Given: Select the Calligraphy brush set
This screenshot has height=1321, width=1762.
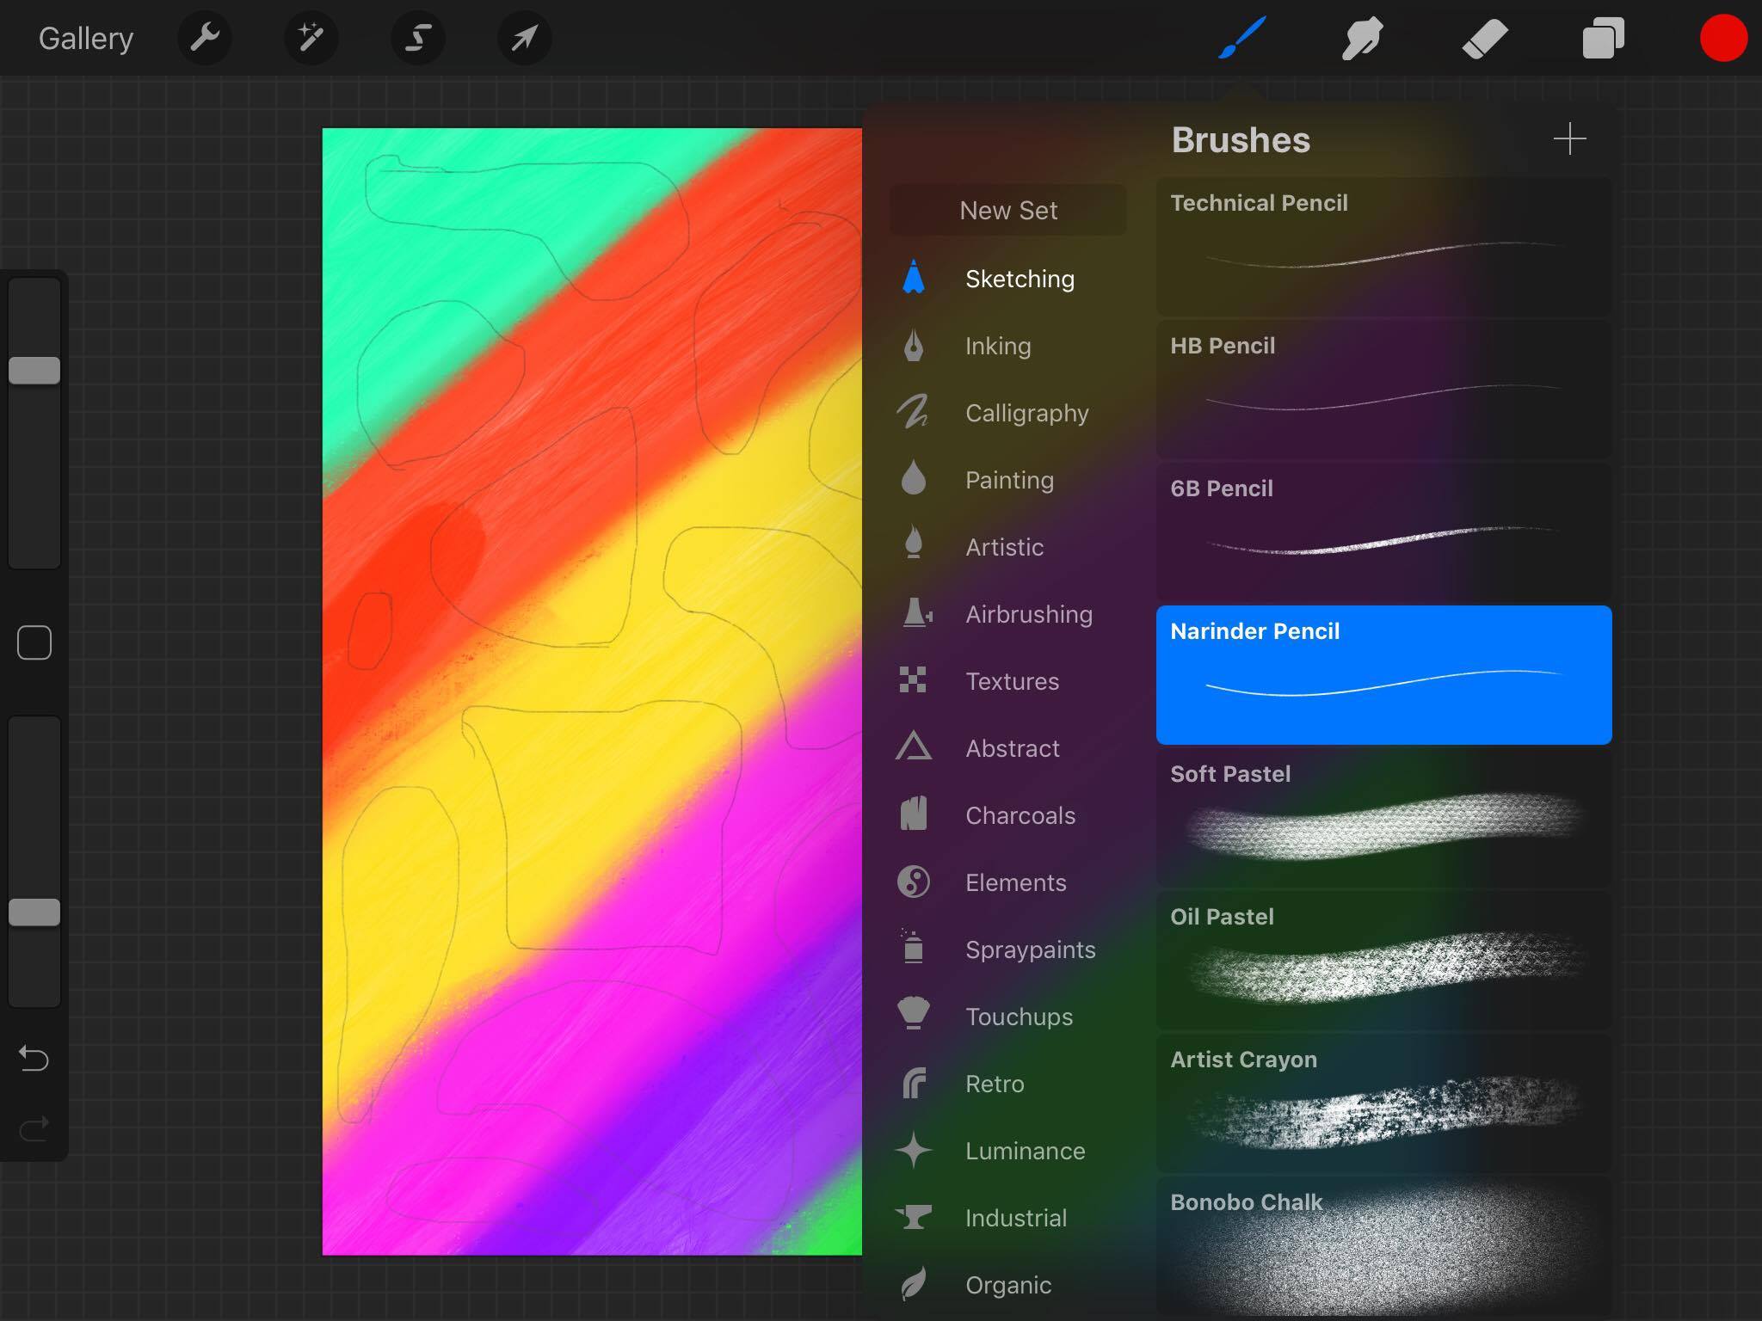Looking at the screenshot, I should pos(1008,413).
